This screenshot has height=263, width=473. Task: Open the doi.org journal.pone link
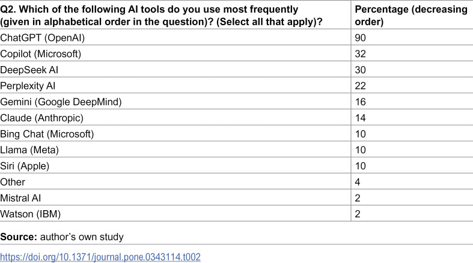coord(100,257)
